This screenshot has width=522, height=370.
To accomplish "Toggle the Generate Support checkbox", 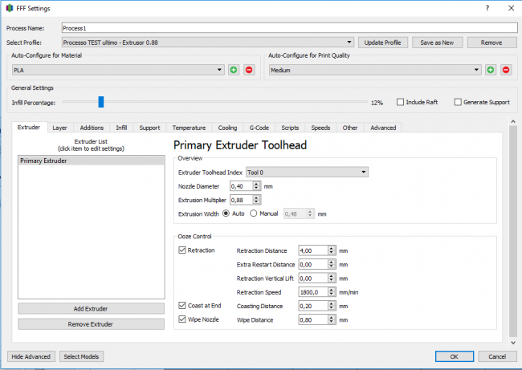I will (458, 102).
